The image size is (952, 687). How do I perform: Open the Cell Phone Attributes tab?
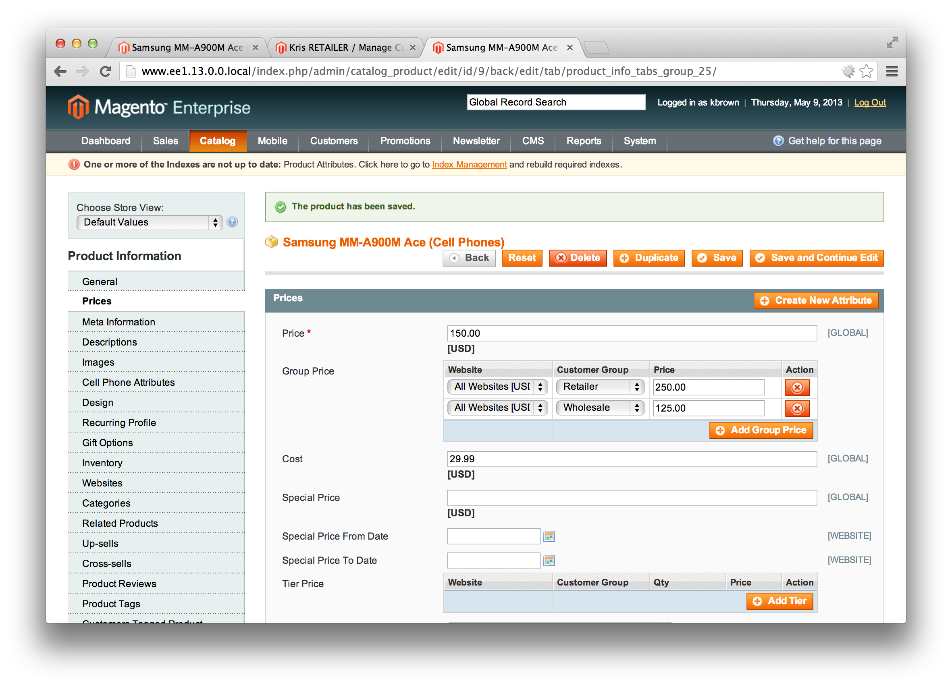[x=156, y=382]
